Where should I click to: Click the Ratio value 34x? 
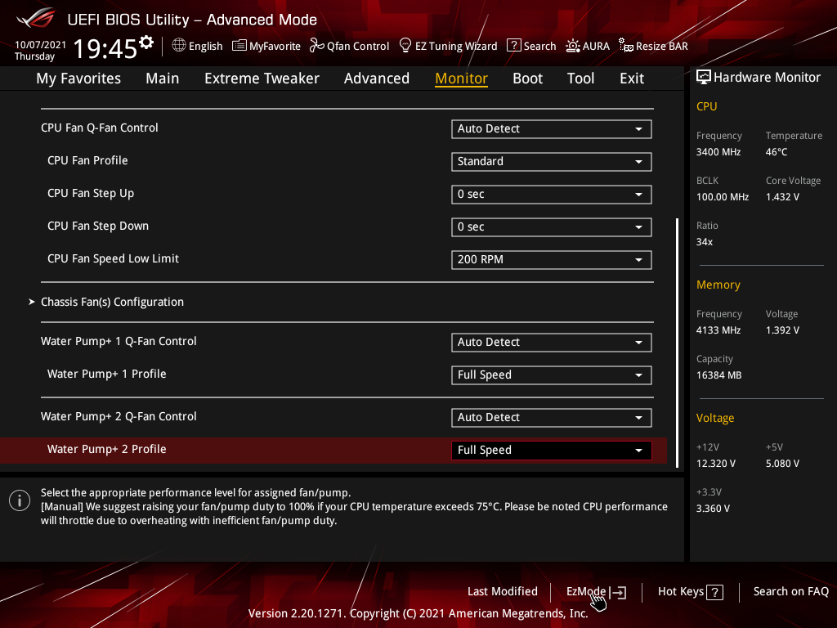704,242
